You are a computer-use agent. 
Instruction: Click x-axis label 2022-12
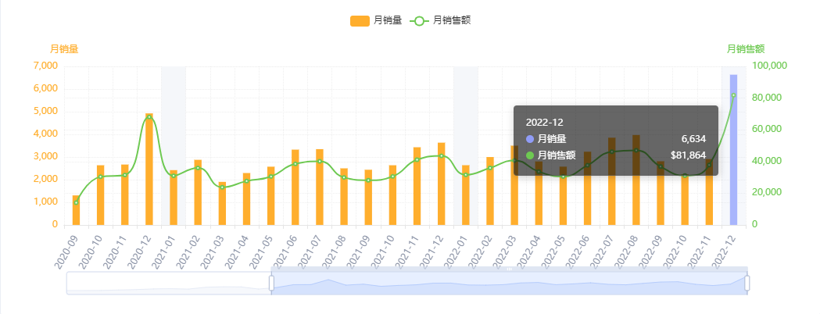pos(725,250)
